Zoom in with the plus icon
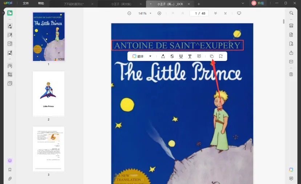 coord(159,13)
